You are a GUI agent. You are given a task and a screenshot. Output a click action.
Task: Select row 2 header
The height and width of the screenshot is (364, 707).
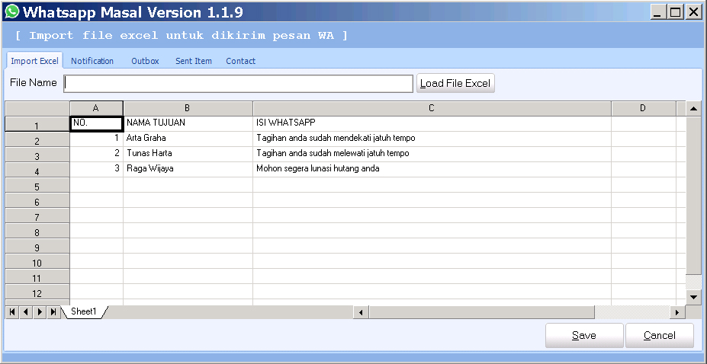pos(37,139)
